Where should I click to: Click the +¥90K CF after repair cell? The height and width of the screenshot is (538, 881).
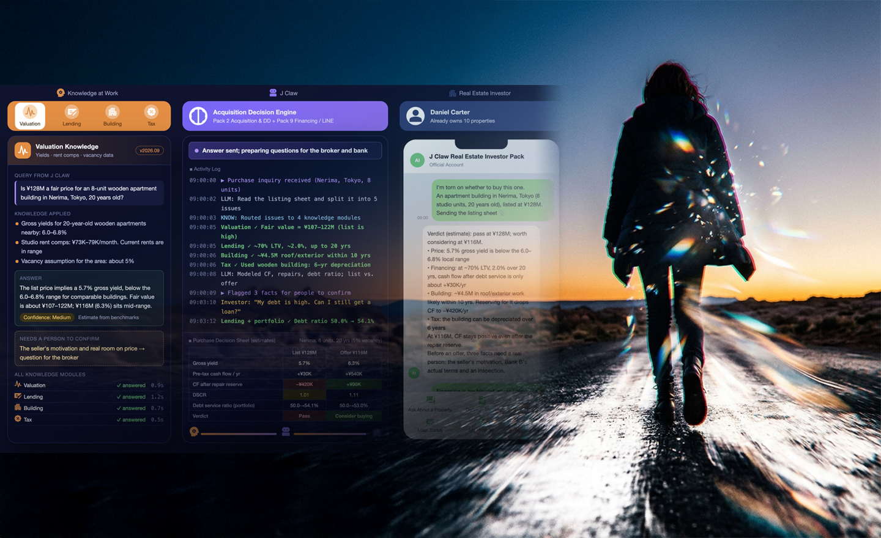coord(354,385)
